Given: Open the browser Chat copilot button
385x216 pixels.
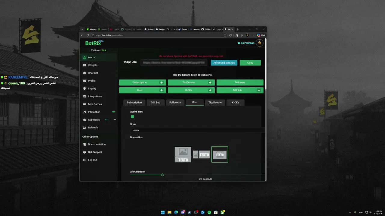Looking at the screenshot, I should tap(261, 35).
